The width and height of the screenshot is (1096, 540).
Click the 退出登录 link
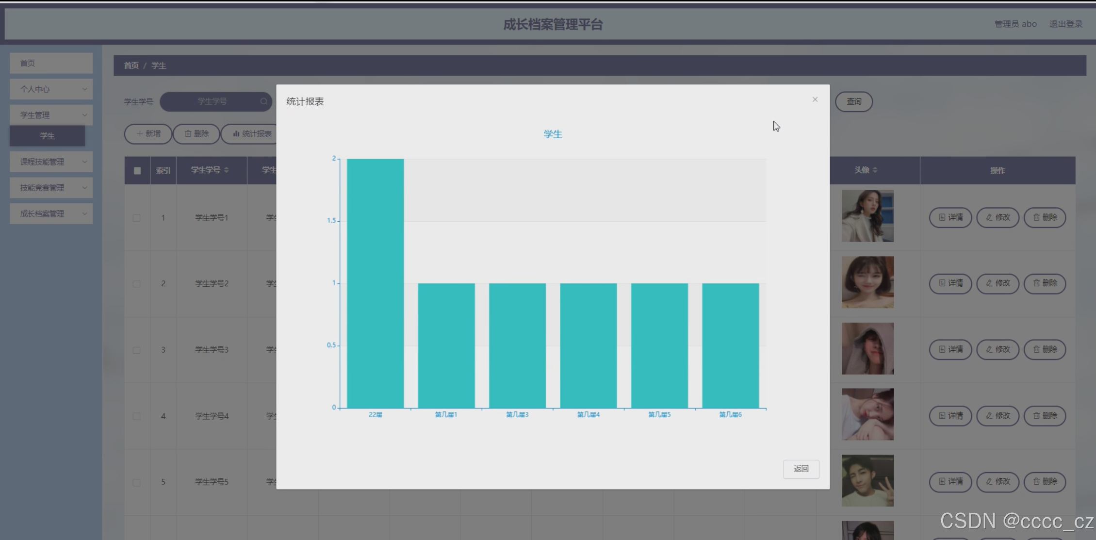point(1065,24)
